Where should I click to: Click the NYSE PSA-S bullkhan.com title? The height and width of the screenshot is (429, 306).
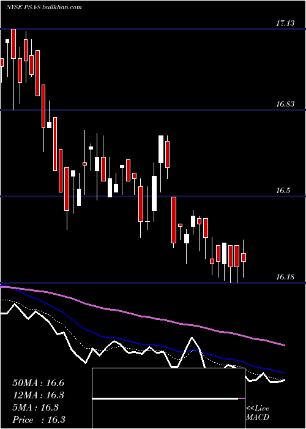coord(43,7)
